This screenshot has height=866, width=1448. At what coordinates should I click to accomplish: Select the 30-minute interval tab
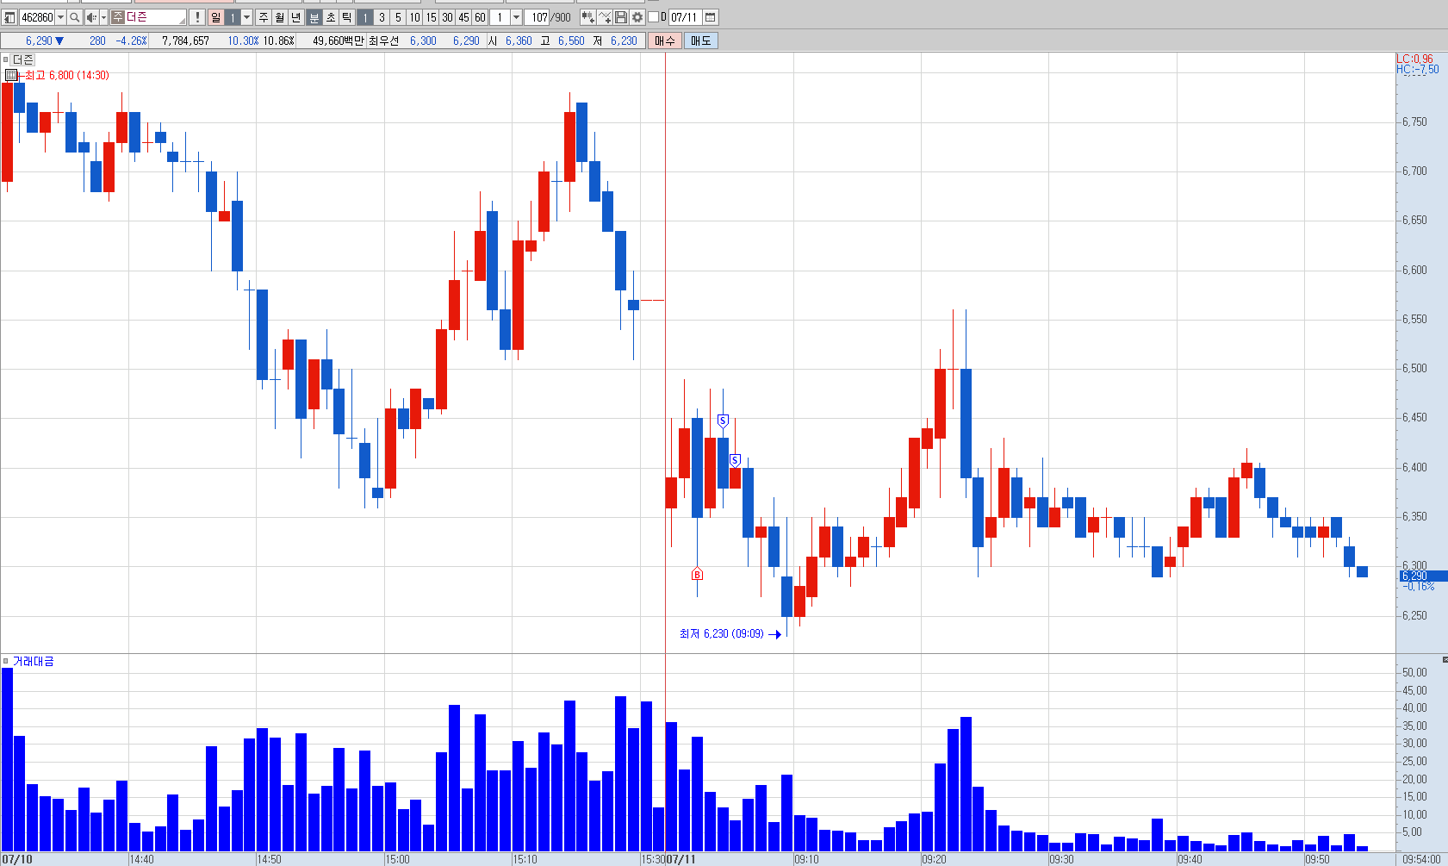[447, 17]
